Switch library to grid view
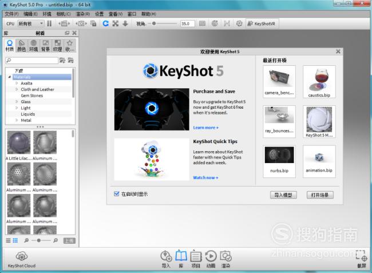The image size is (372, 273). pos(15,240)
